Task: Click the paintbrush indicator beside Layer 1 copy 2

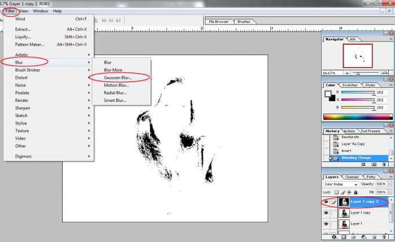Action: (x=333, y=202)
